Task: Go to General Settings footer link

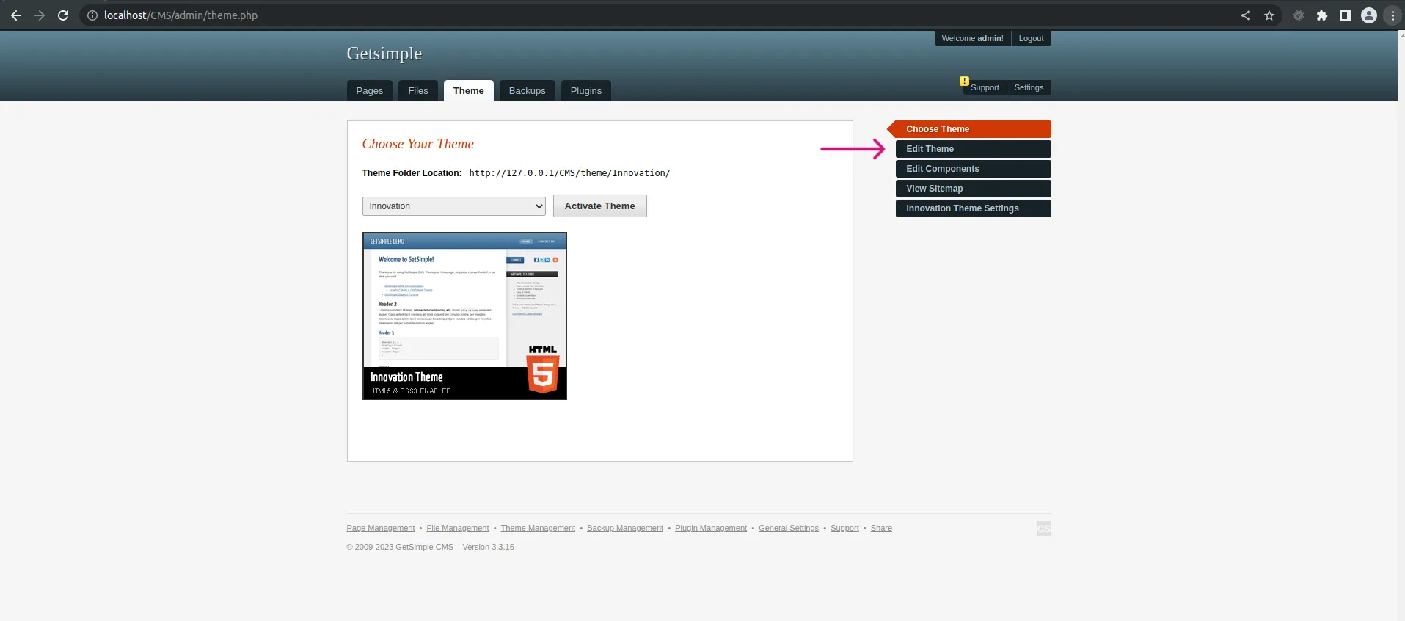Action: tap(789, 529)
